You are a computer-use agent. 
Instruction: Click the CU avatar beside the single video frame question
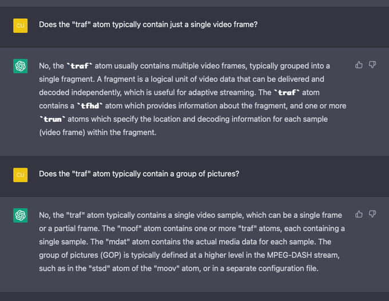tap(21, 25)
